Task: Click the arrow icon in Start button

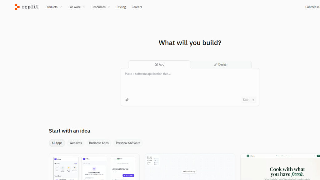Action: [x=253, y=100]
